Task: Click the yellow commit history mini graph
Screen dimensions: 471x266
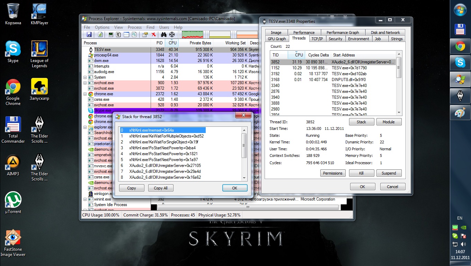Action: (x=220, y=34)
